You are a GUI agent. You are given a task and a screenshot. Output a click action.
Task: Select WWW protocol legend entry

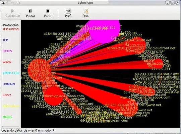point(7,62)
